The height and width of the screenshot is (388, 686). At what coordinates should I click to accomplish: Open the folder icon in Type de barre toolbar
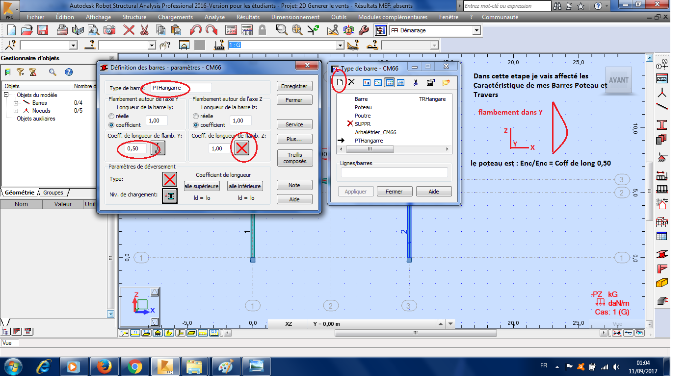coord(446,82)
